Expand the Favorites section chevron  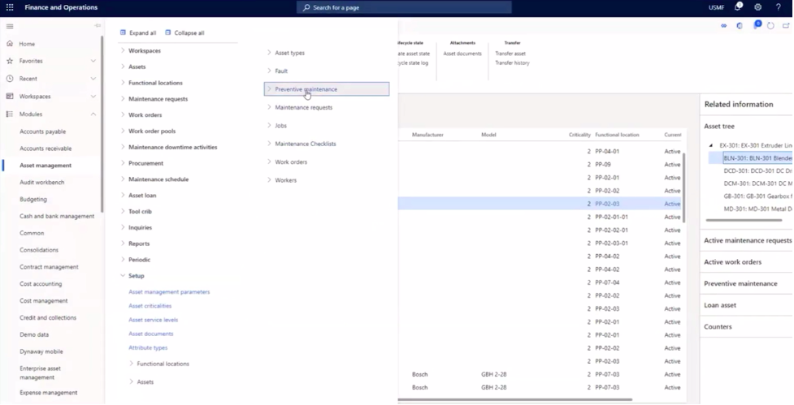pyautogui.click(x=93, y=61)
